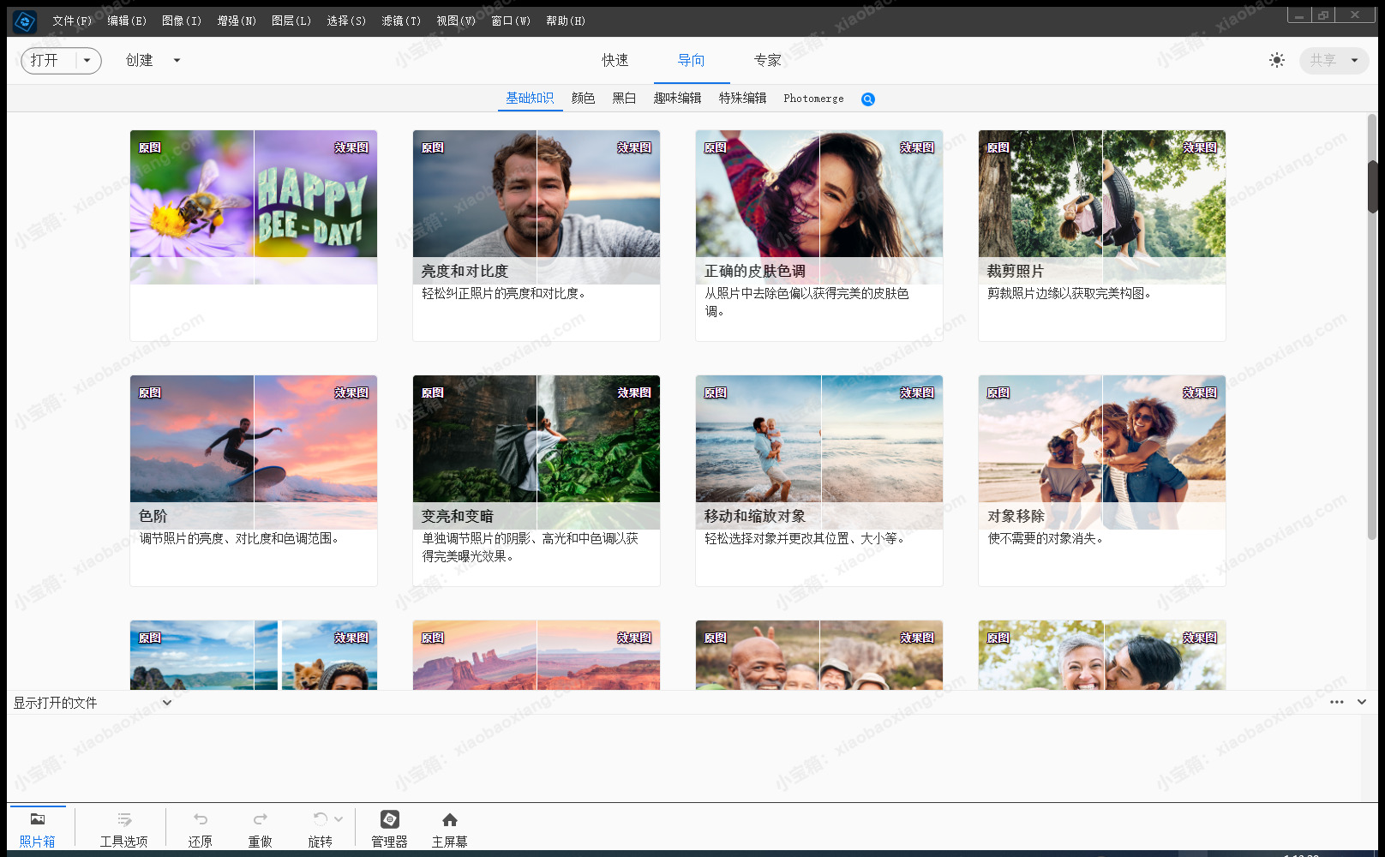Toggle the brightness theme sun icon

point(1276,60)
